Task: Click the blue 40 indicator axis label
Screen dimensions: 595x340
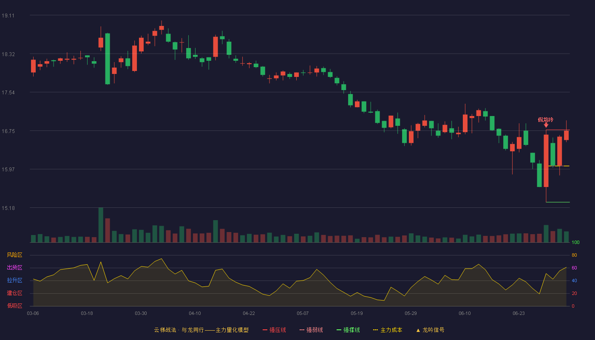Action: click(574, 281)
